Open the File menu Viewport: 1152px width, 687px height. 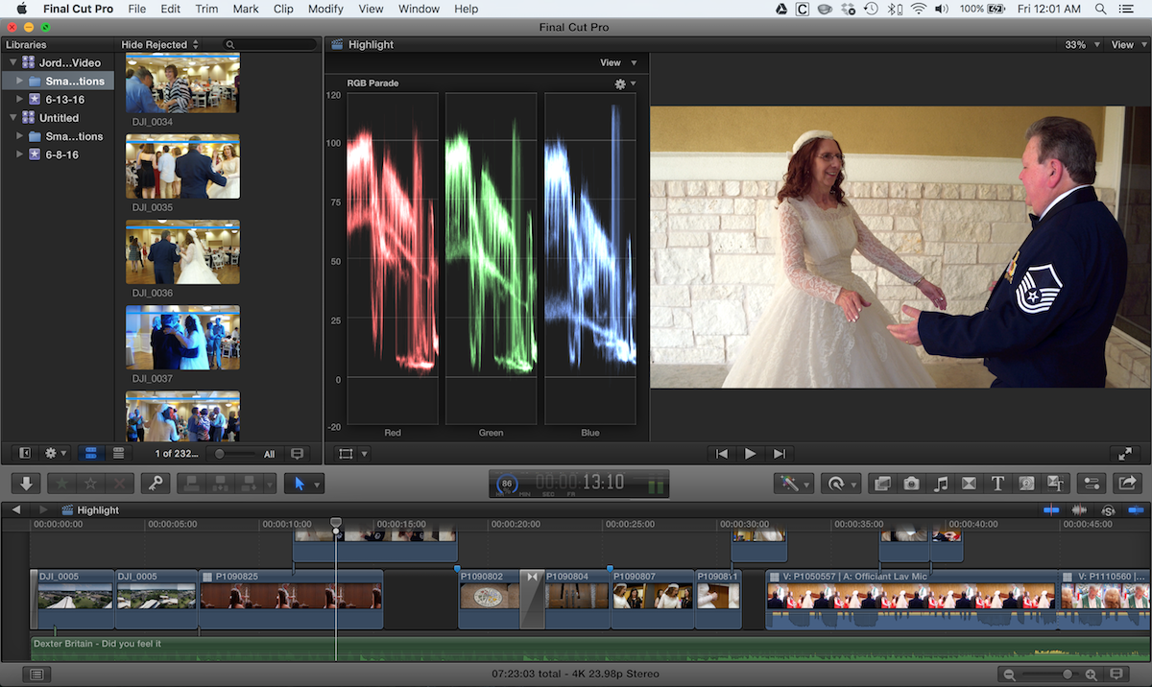(136, 9)
